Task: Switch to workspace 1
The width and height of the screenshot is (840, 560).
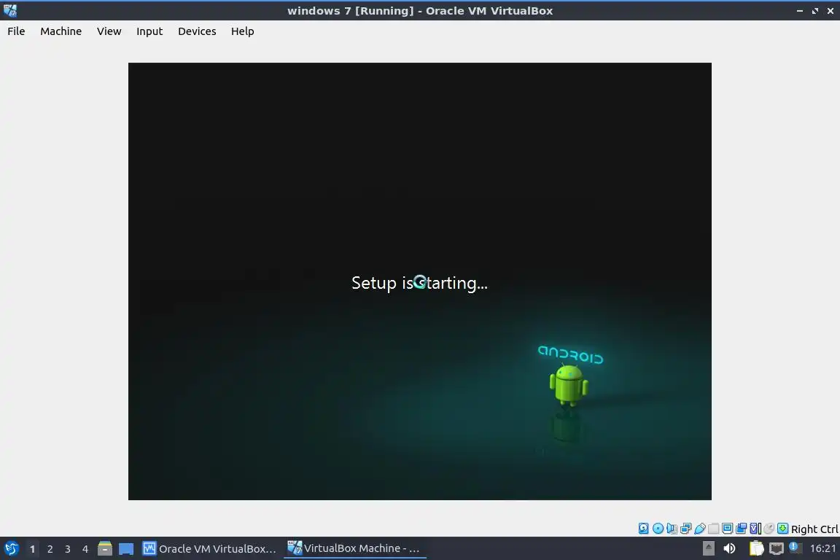Action: [x=32, y=549]
